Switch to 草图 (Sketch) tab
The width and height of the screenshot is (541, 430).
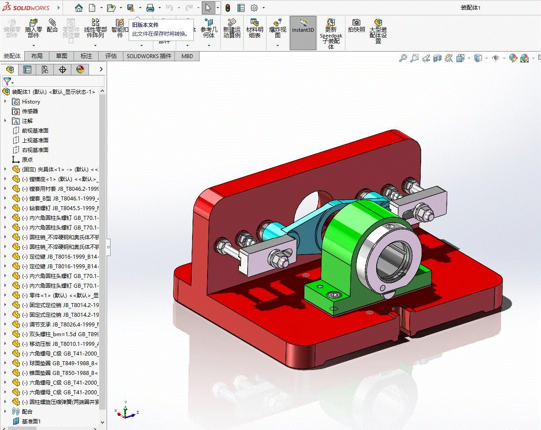coord(62,56)
